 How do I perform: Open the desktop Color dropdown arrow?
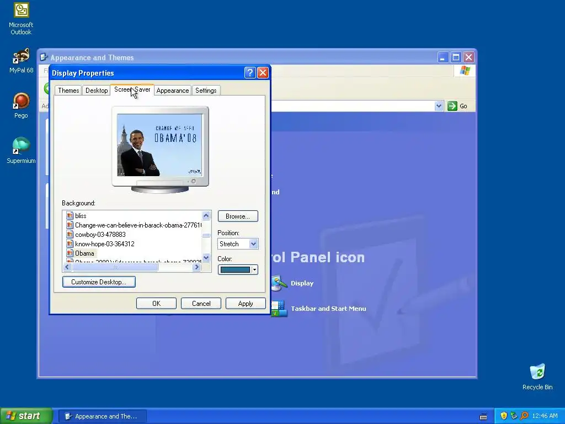pos(254,269)
